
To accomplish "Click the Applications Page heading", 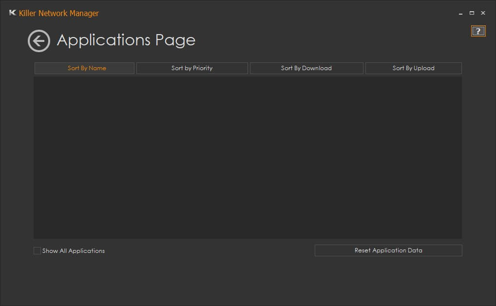I will tap(126, 40).
